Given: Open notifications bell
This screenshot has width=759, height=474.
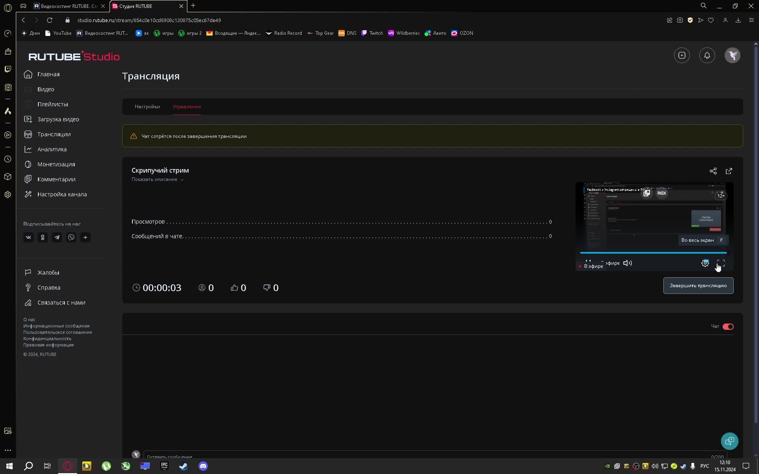Looking at the screenshot, I should [x=707, y=56].
